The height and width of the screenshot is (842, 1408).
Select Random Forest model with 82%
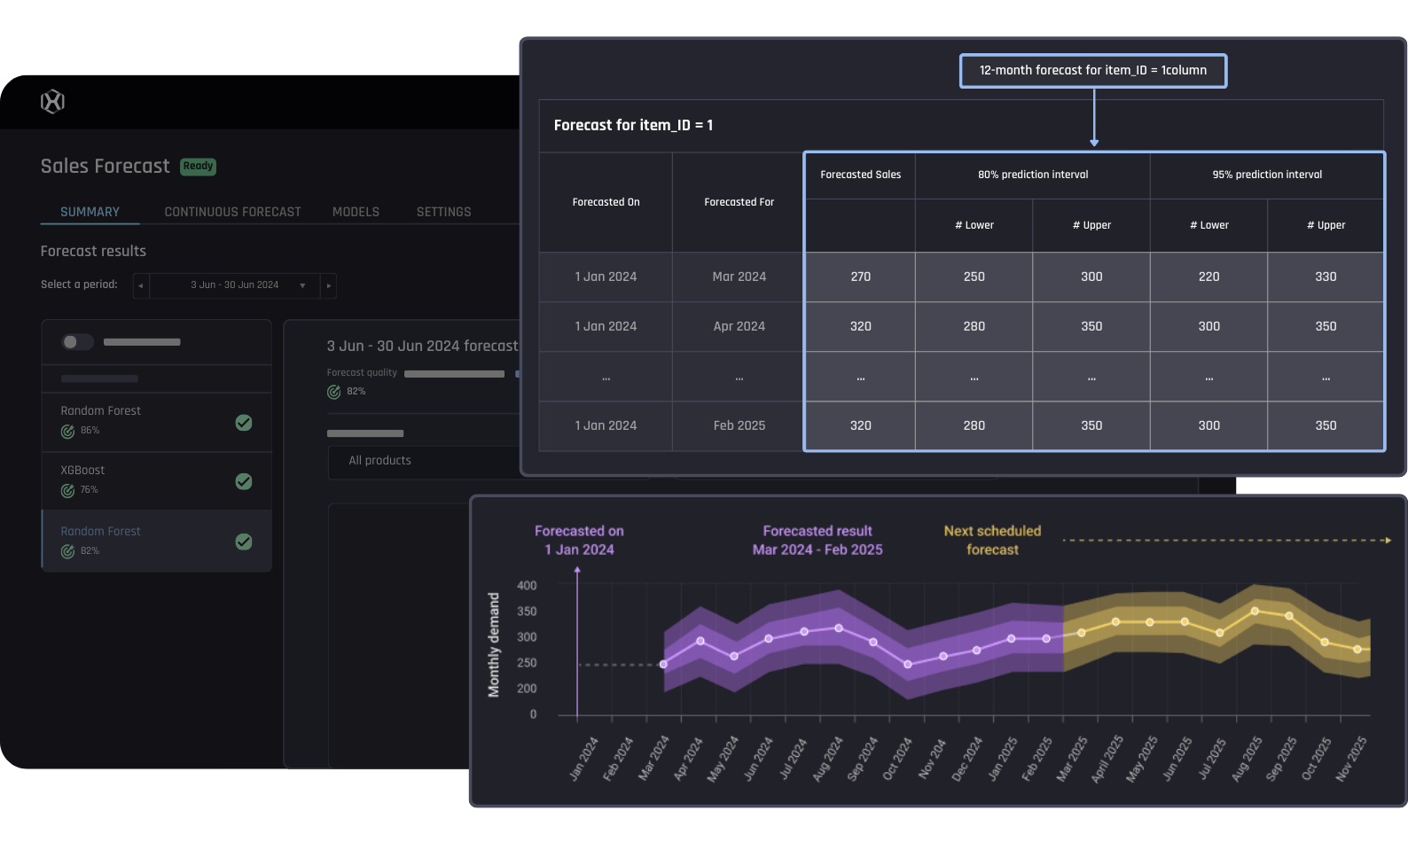[x=157, y=541]
